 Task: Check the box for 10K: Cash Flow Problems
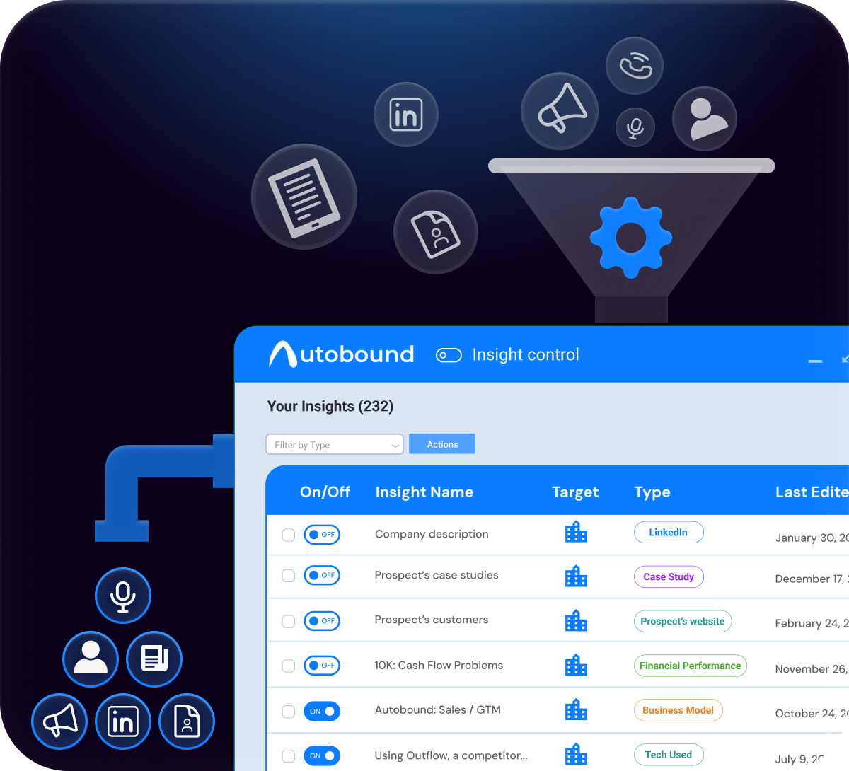pos(289,666)
